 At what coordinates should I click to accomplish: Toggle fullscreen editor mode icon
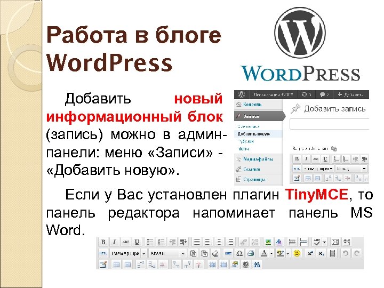point(335,242)
